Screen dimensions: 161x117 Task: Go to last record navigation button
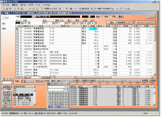point(46,77)
